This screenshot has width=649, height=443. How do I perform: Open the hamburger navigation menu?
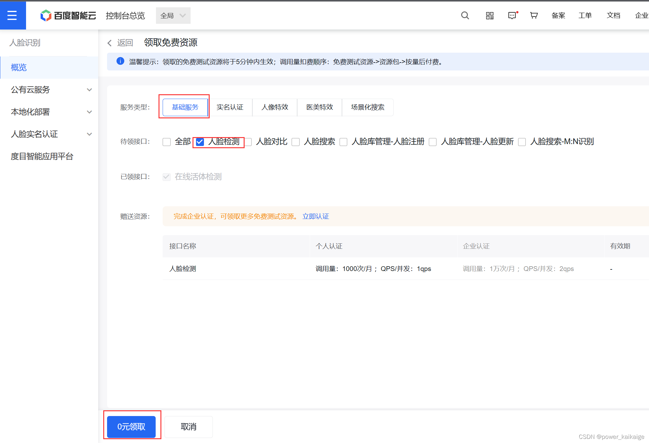click(x=12, y=15)
